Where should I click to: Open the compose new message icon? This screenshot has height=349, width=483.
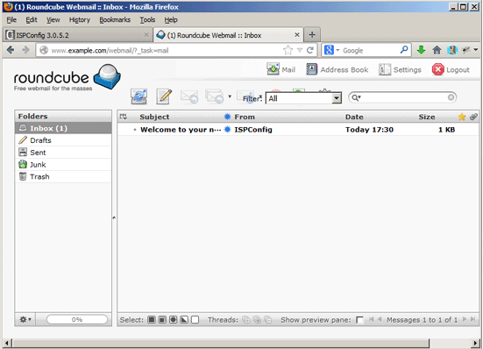(164, 96)
